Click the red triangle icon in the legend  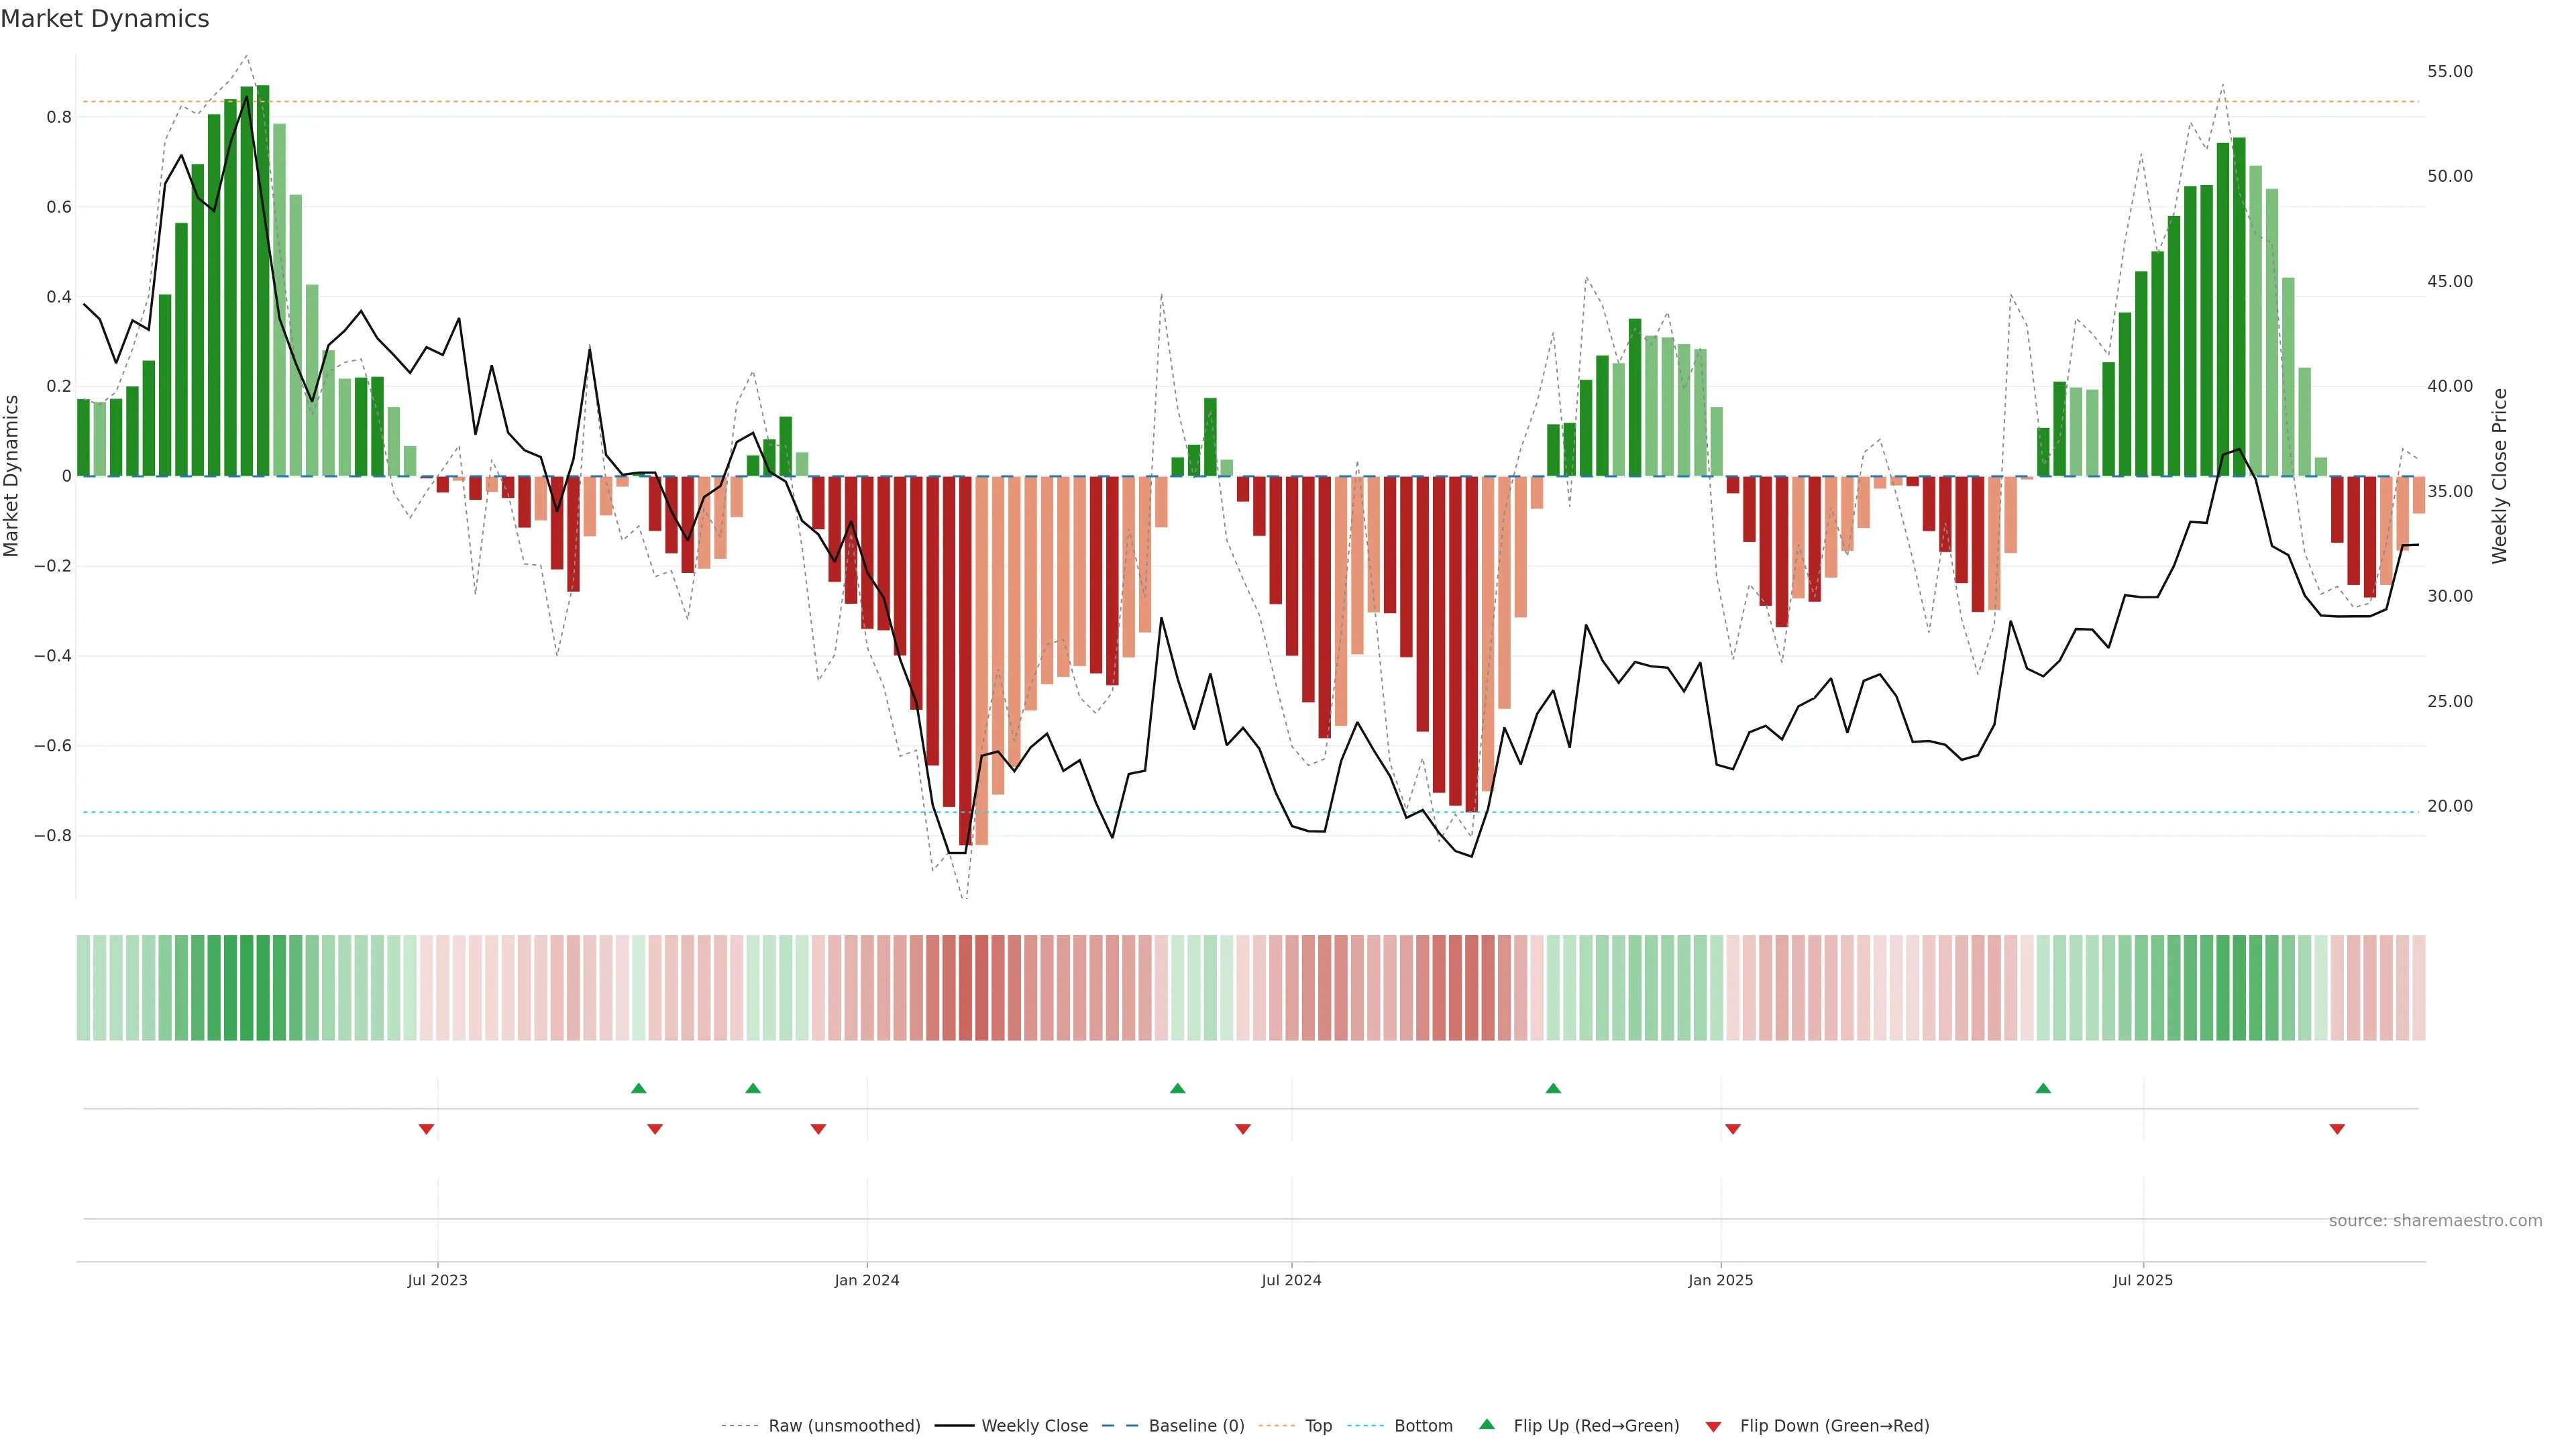(1713, 1426)
